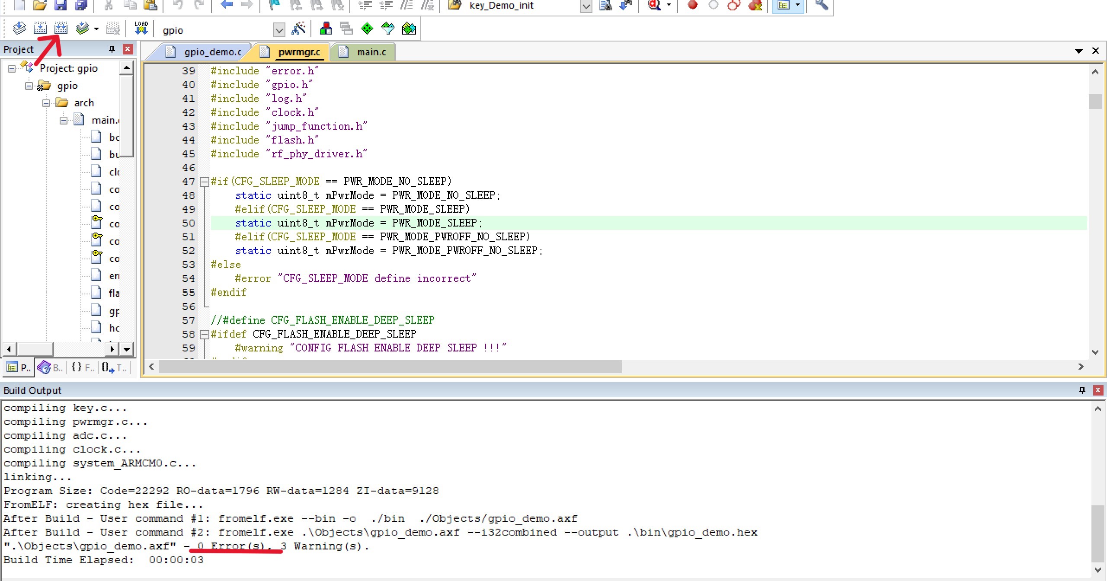Image resolution: width=1107 pixels, height=581 pixels.
Task: Click the Build target icon
Action: tap(40, 29)
